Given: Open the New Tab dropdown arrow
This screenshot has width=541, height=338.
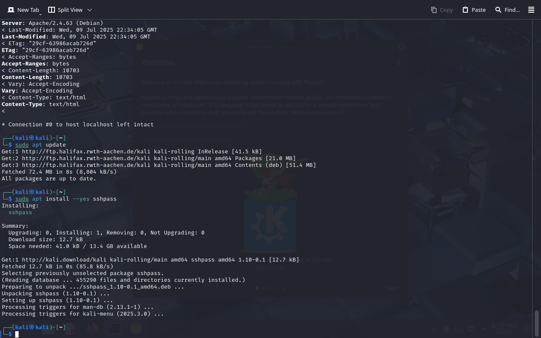Looking at the screenshot, I should (x=41, y=14).
